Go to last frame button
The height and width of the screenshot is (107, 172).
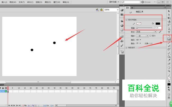(x=20, y=105)
